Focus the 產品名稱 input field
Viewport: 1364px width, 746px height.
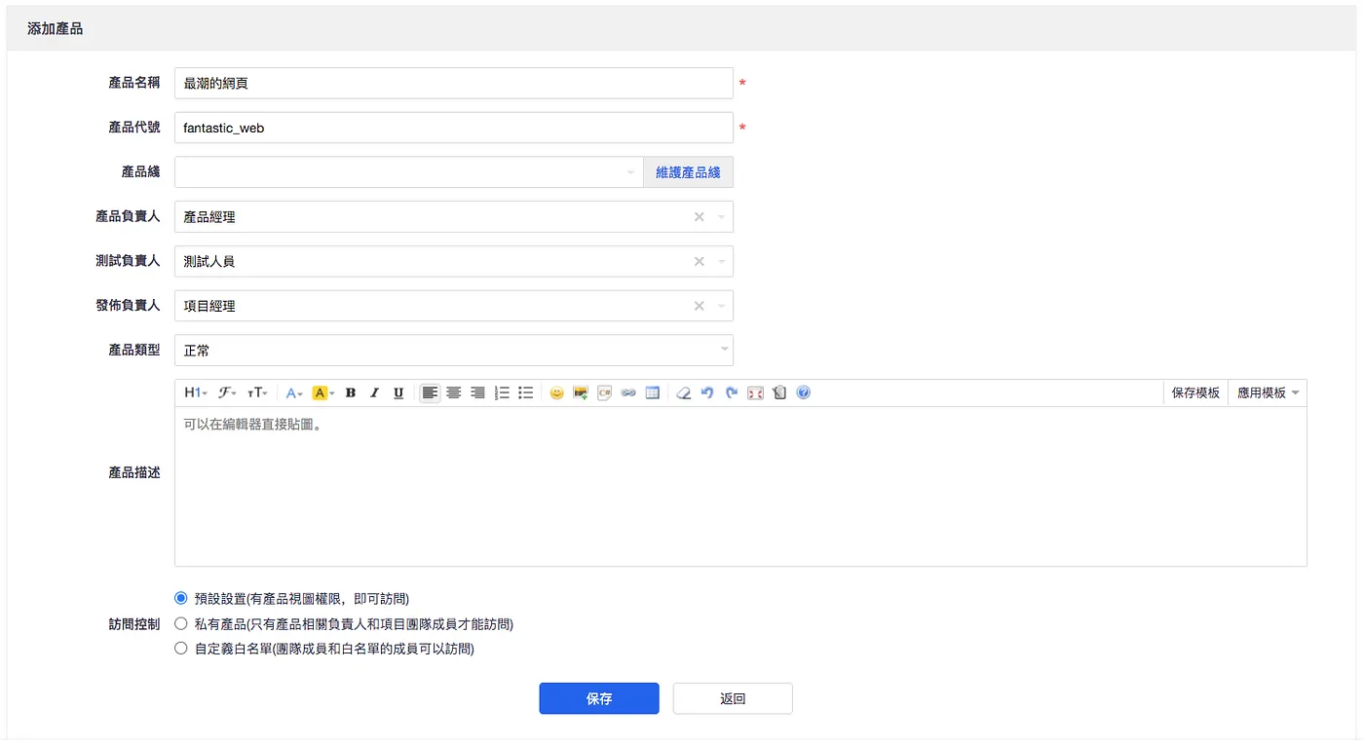[454, 84]
